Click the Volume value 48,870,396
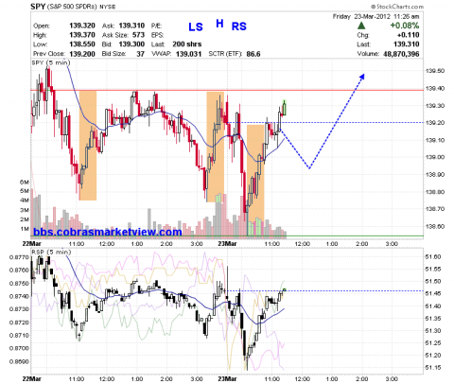Screen dimensions: 454x384 (401, 54)
